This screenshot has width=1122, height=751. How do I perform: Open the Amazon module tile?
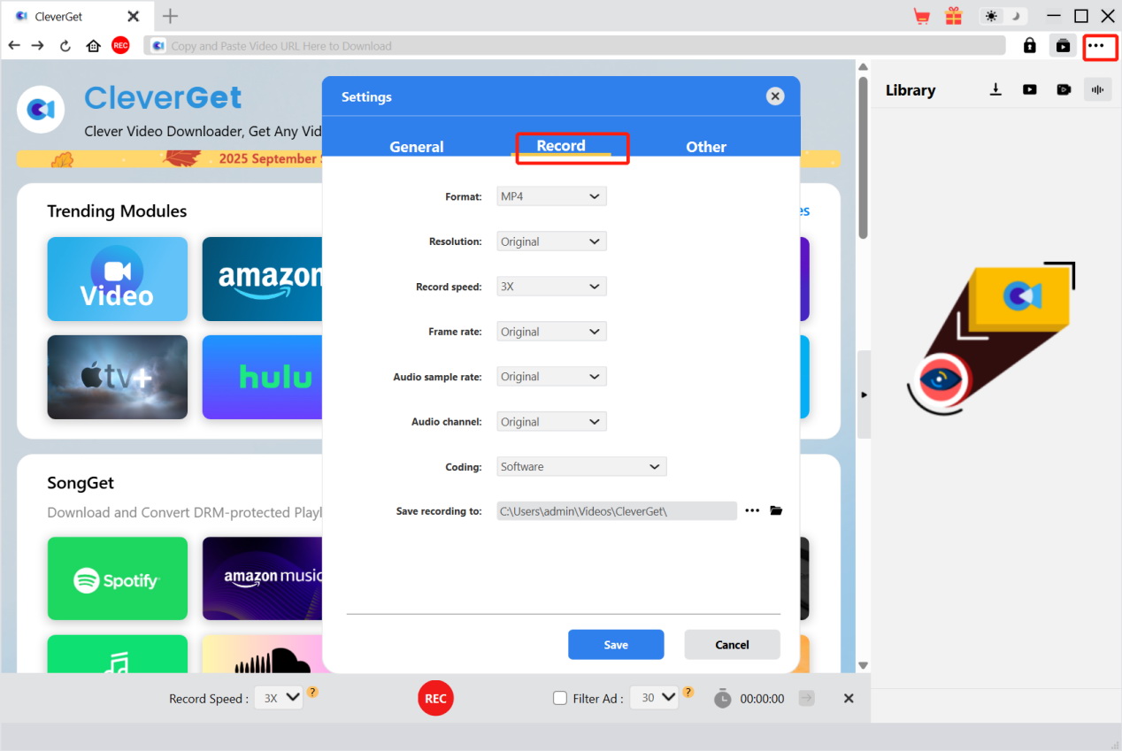coord(262,279)
